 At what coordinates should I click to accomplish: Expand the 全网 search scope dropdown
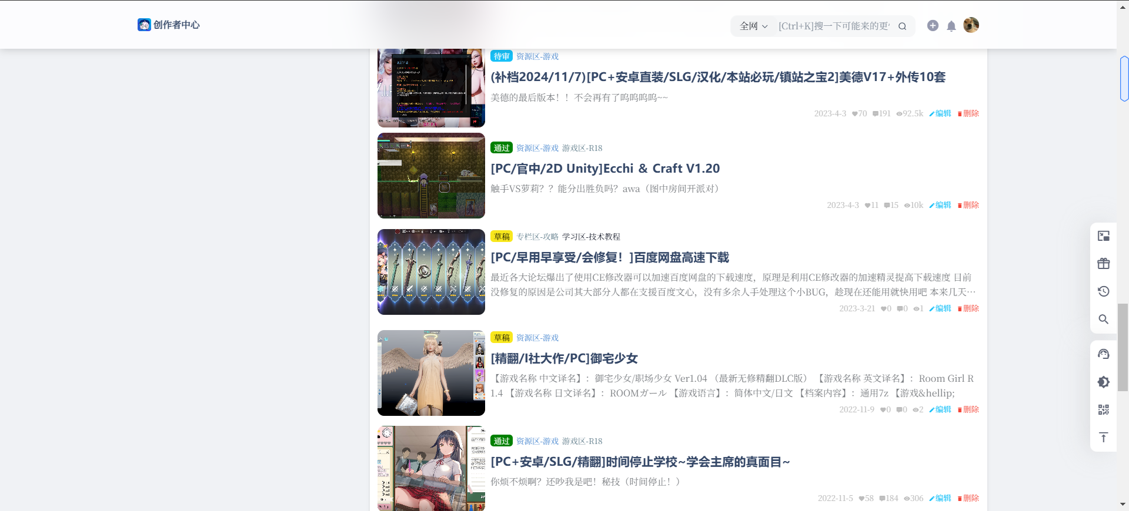pyautogui.click(x=753, y=26)
